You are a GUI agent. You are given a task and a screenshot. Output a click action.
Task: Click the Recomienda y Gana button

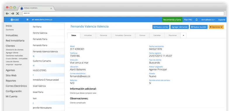tap(172, 19)
